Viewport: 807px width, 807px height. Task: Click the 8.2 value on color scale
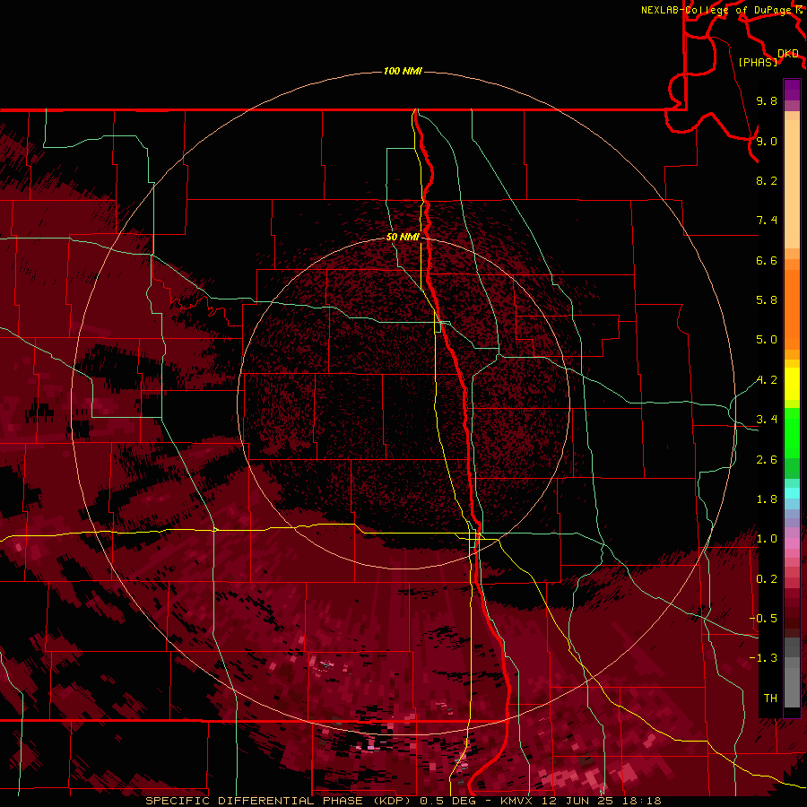click(x=767, y=180)
